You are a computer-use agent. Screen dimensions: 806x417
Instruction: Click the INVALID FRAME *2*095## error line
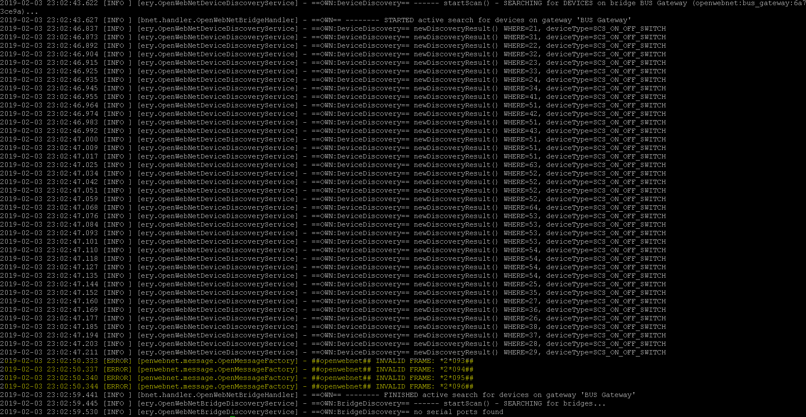pos(424,378)
